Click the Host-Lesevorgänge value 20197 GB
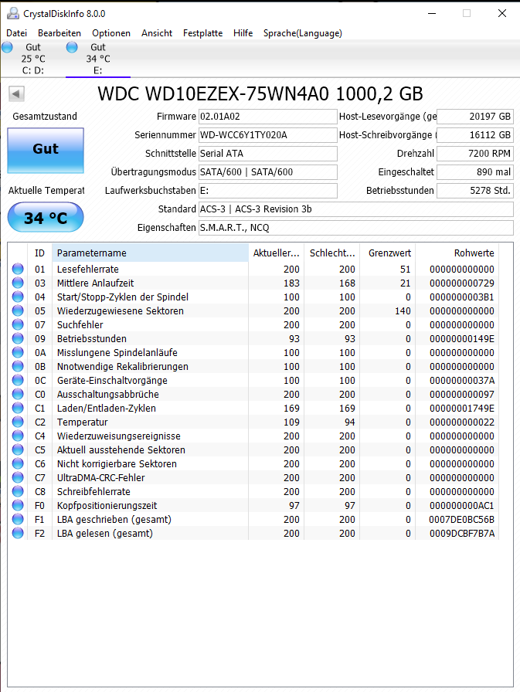The height and width of the screenshot is (692, 520). (x=475, y=117)
